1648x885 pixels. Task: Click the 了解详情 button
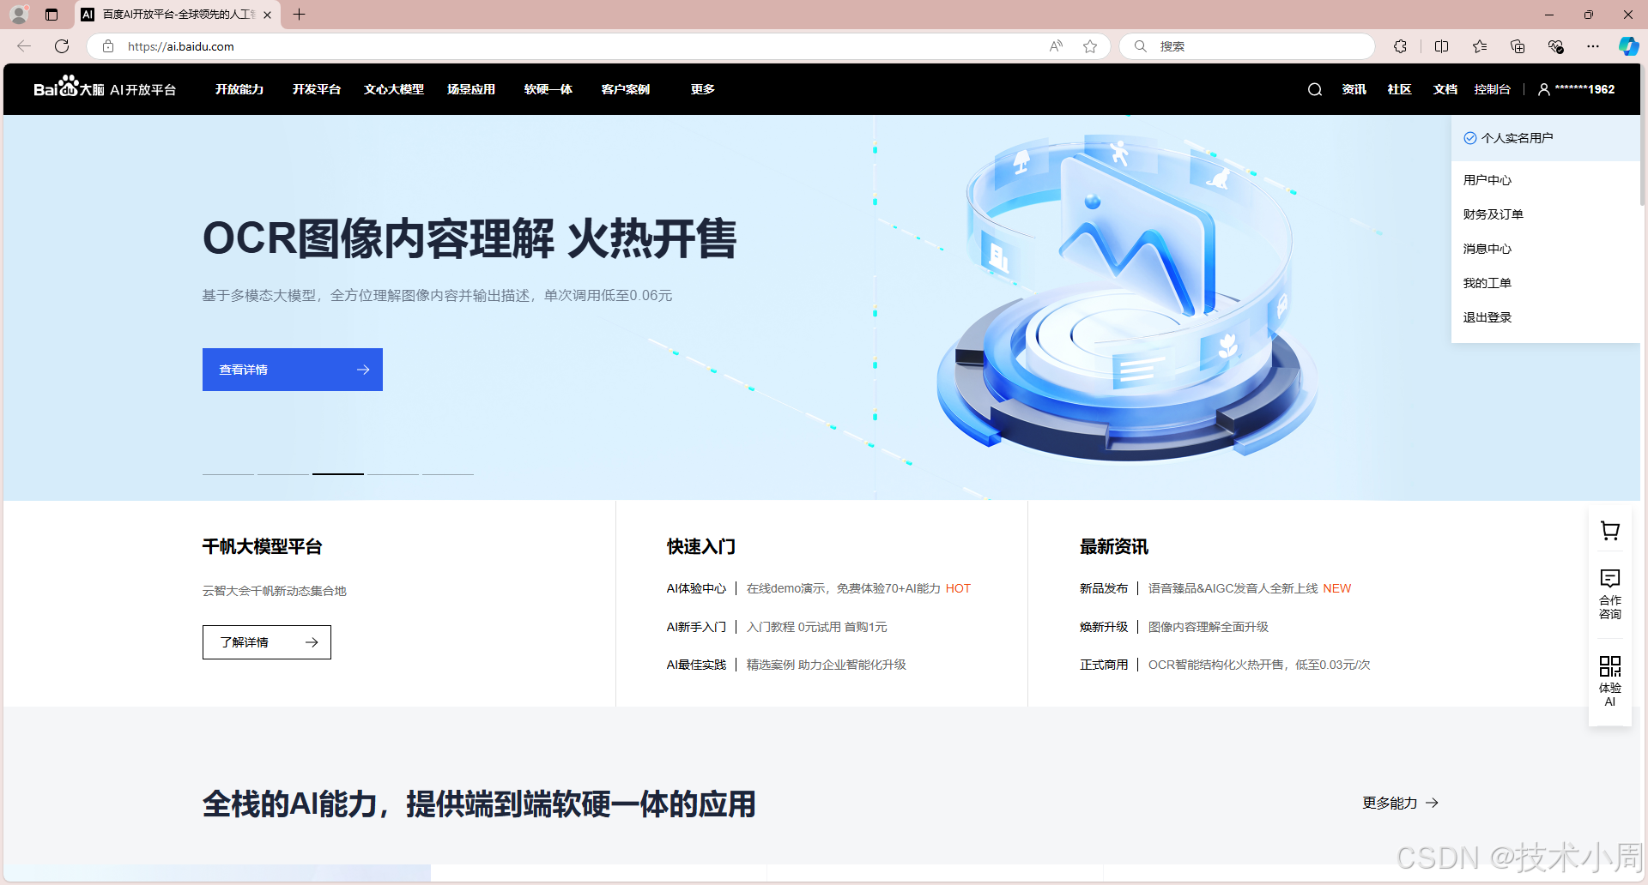coord(267,642)
